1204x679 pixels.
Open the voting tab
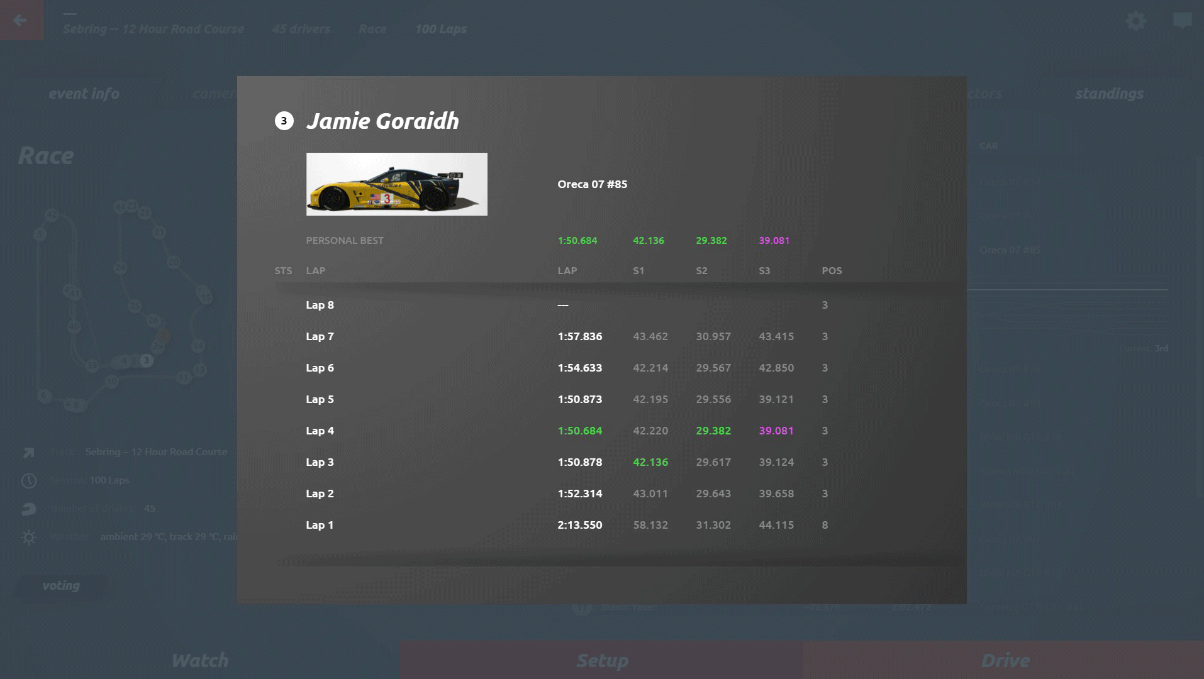(61, 585)
